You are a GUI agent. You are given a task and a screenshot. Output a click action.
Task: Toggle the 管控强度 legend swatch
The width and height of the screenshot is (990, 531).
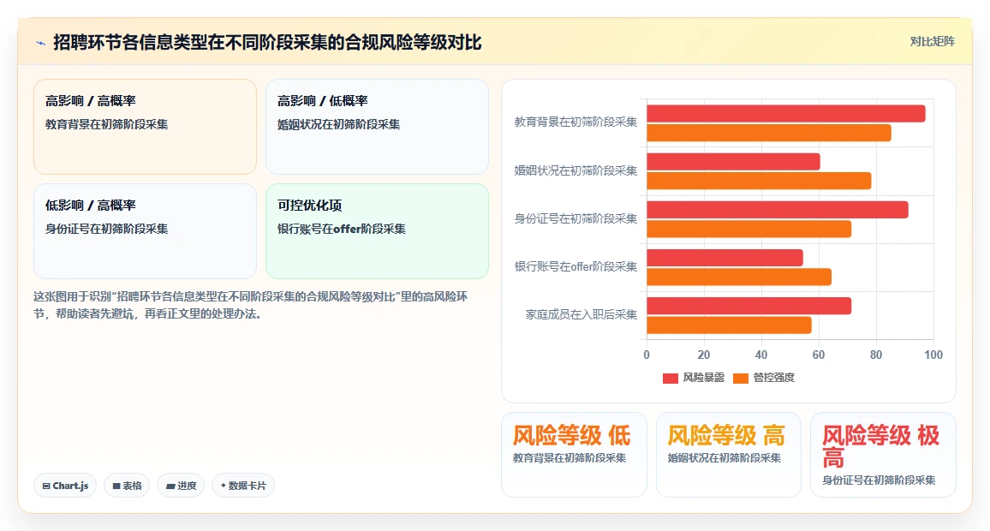click(x=741, y=378)
